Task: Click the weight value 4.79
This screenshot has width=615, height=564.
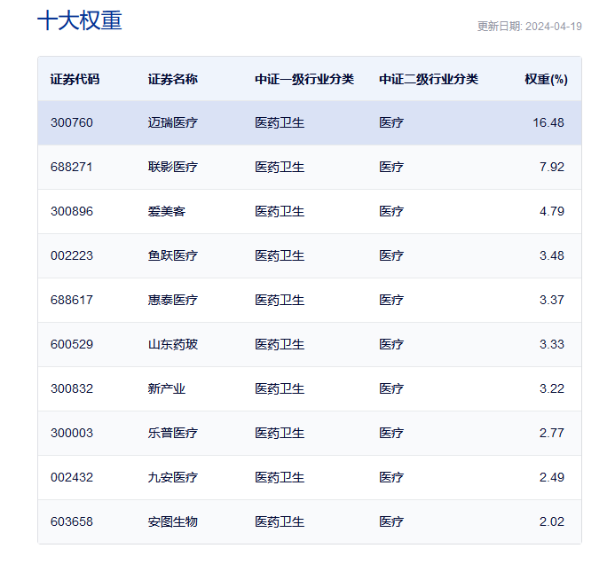Action: (x=552, y=211)
